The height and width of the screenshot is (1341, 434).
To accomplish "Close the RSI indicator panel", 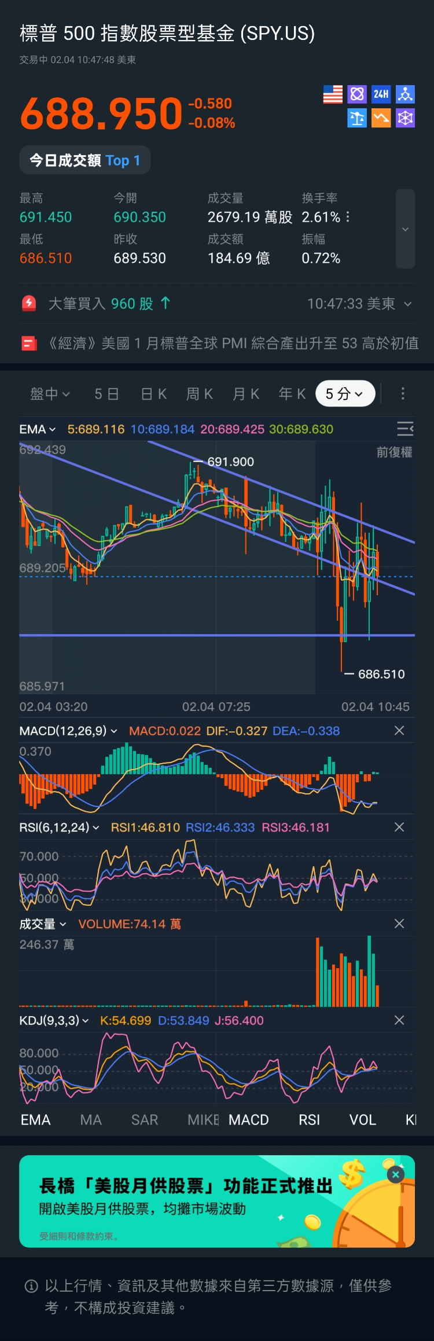I will point(399,827).
